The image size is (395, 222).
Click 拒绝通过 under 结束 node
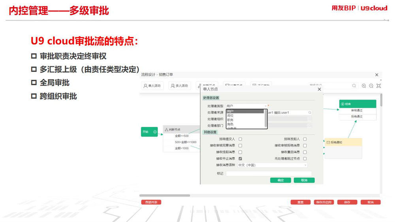[x=357, y=117]
